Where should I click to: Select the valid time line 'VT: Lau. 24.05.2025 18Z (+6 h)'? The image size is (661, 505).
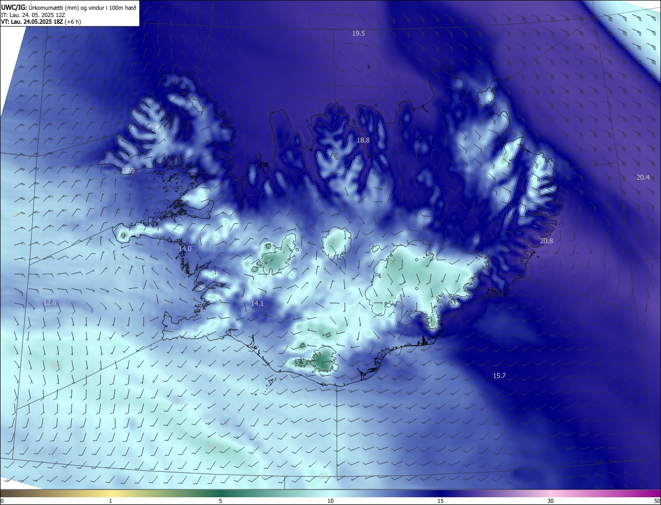pos(41,21)
